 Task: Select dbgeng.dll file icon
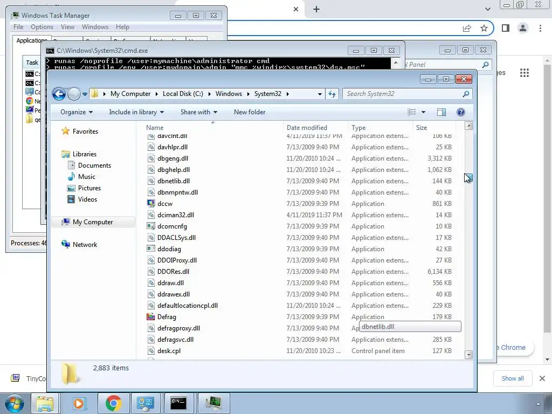click(151, 158)
